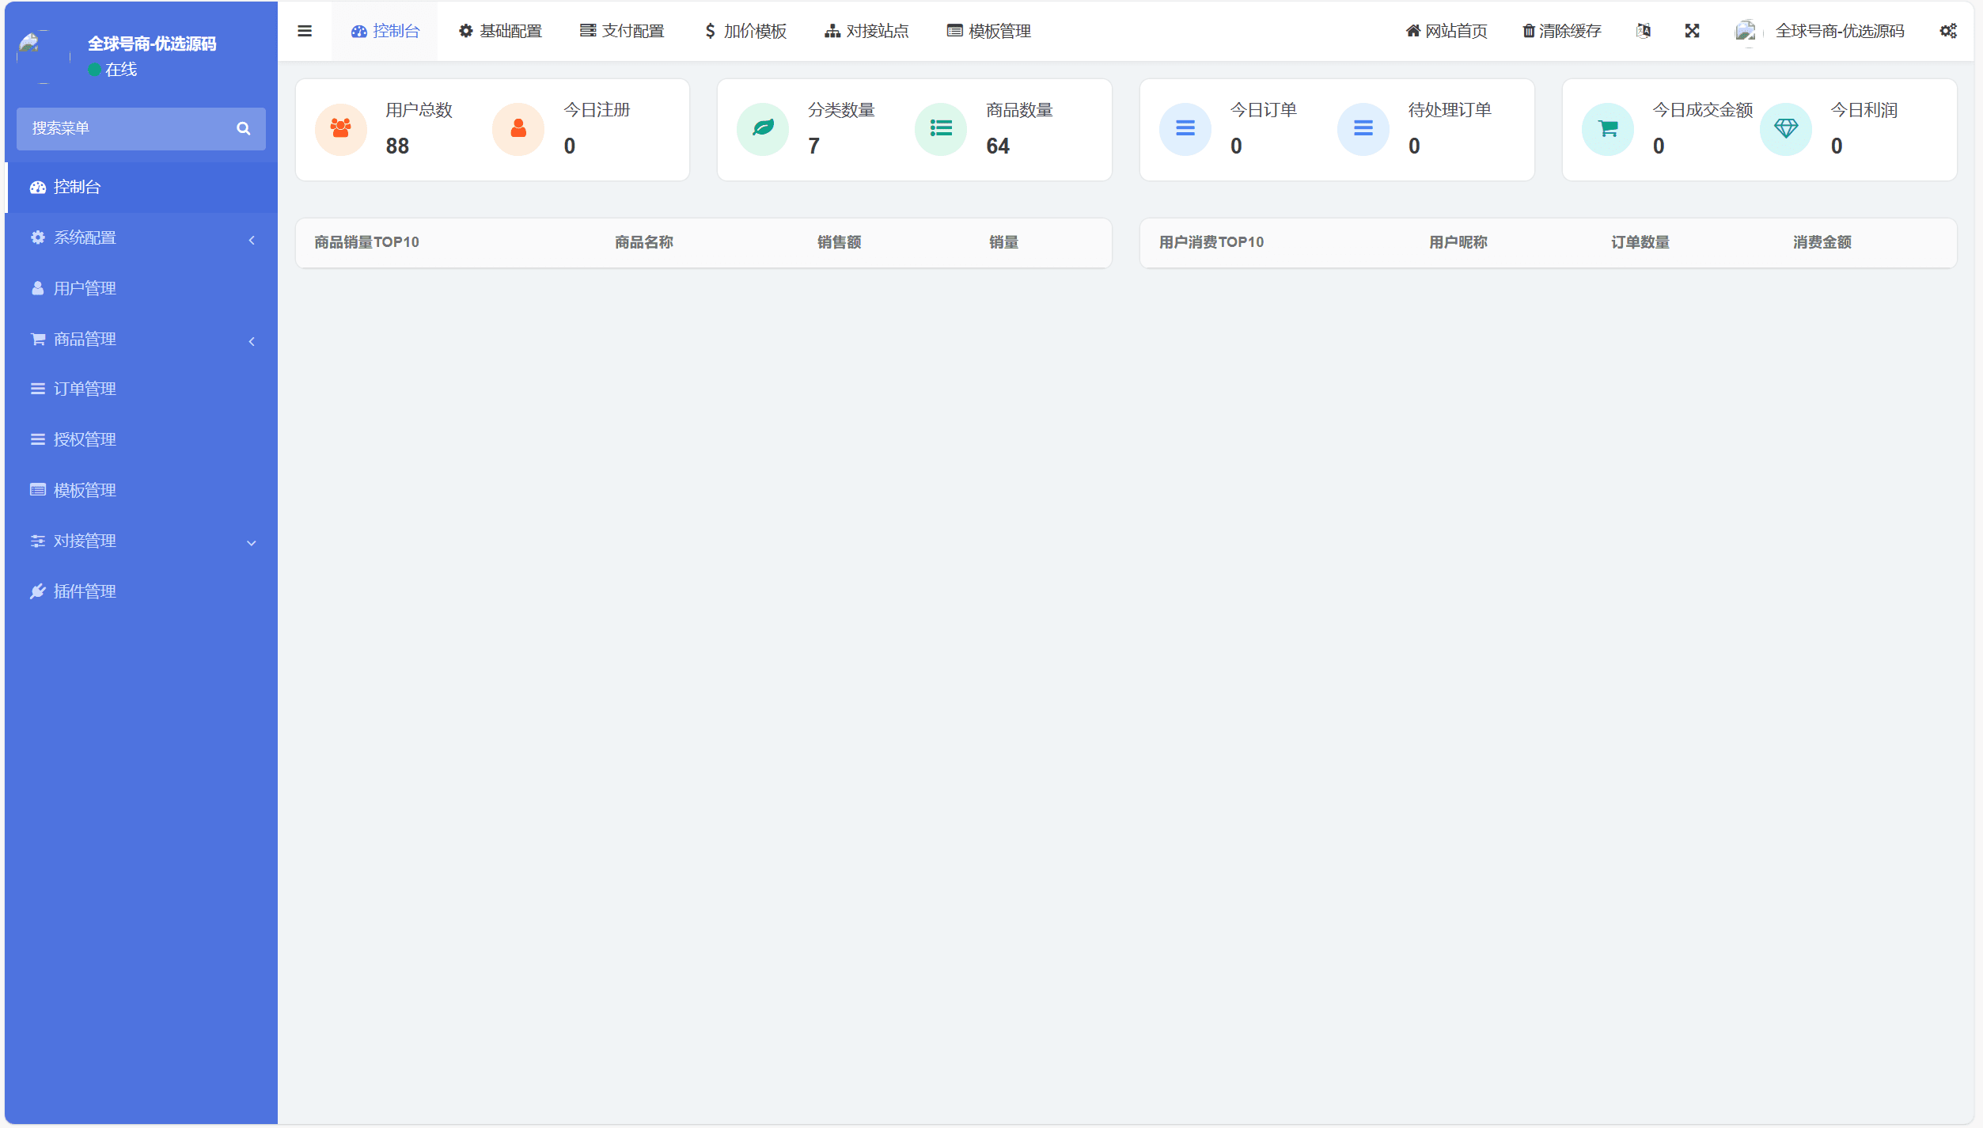
Task: Collapse the 对接管理 sidebar chevron
Action: coord(252,542)
